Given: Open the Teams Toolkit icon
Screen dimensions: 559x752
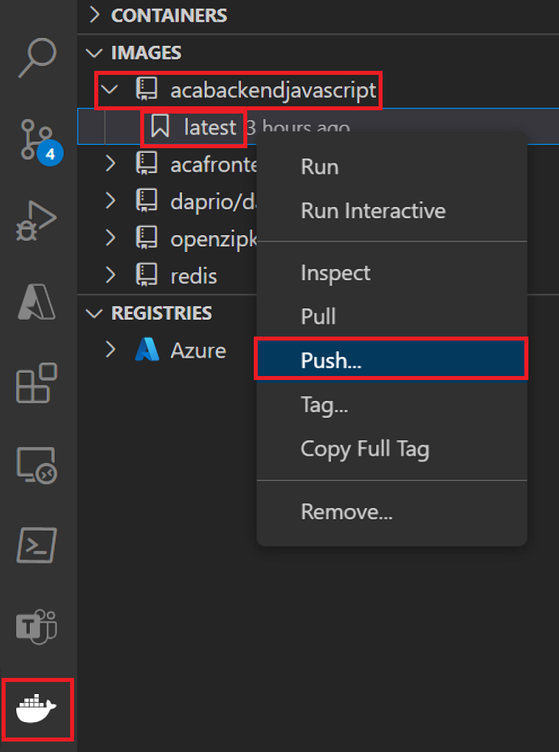Looking at the screenshot, I should (38, 627).
